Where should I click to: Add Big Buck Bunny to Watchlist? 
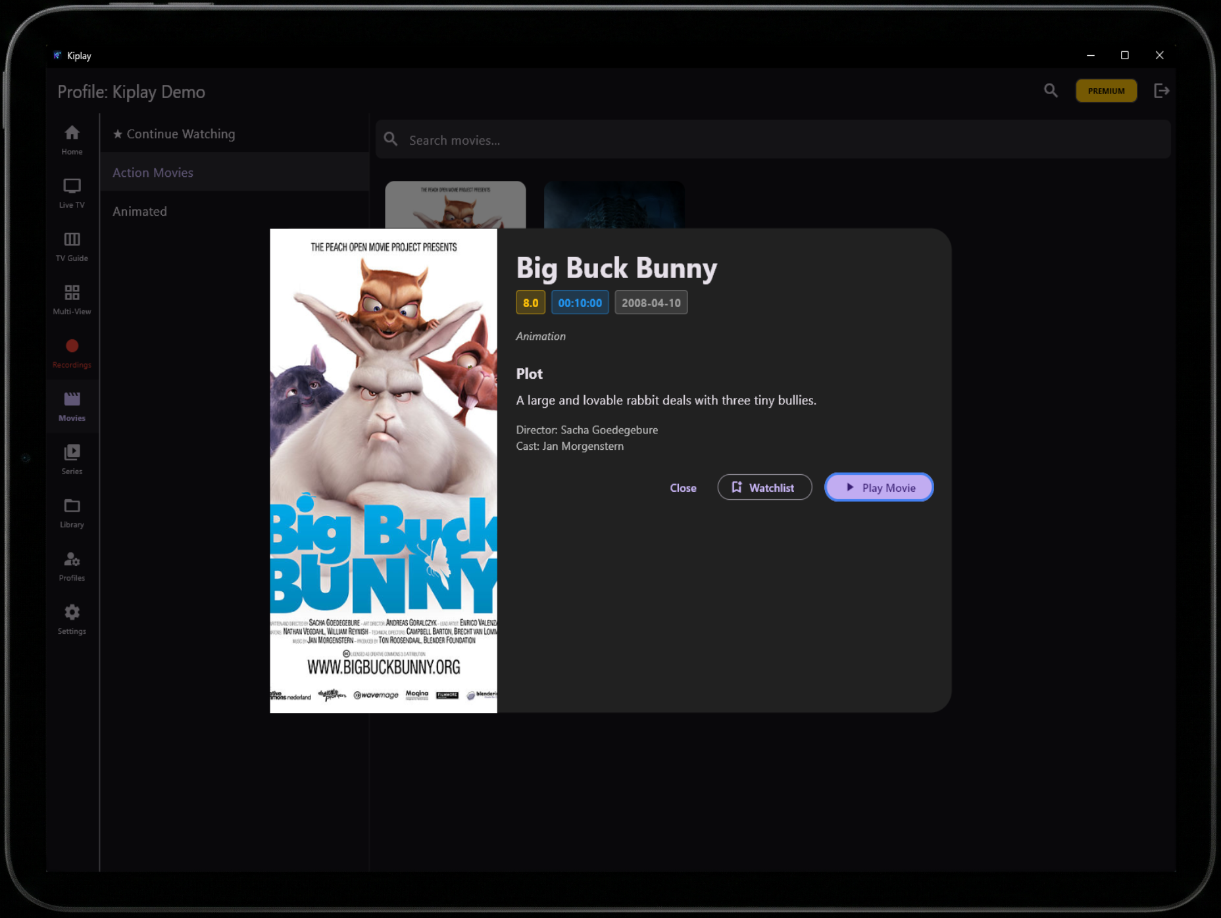point(764,487)
